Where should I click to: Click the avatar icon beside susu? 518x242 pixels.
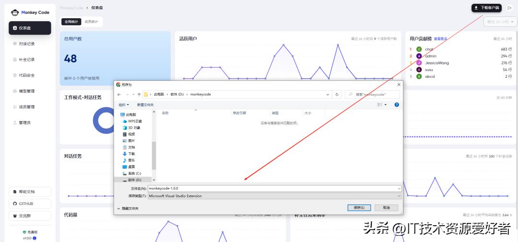(419, 70)
